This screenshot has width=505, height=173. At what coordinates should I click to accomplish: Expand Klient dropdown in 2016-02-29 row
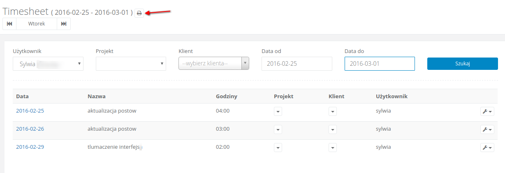(x=333, y=148)
